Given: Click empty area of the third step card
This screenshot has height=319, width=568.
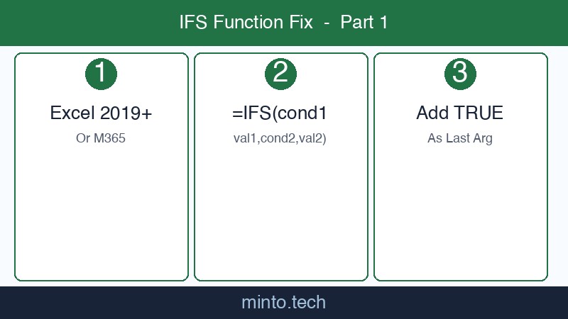Looking at the screenshot, I should 460,213.
